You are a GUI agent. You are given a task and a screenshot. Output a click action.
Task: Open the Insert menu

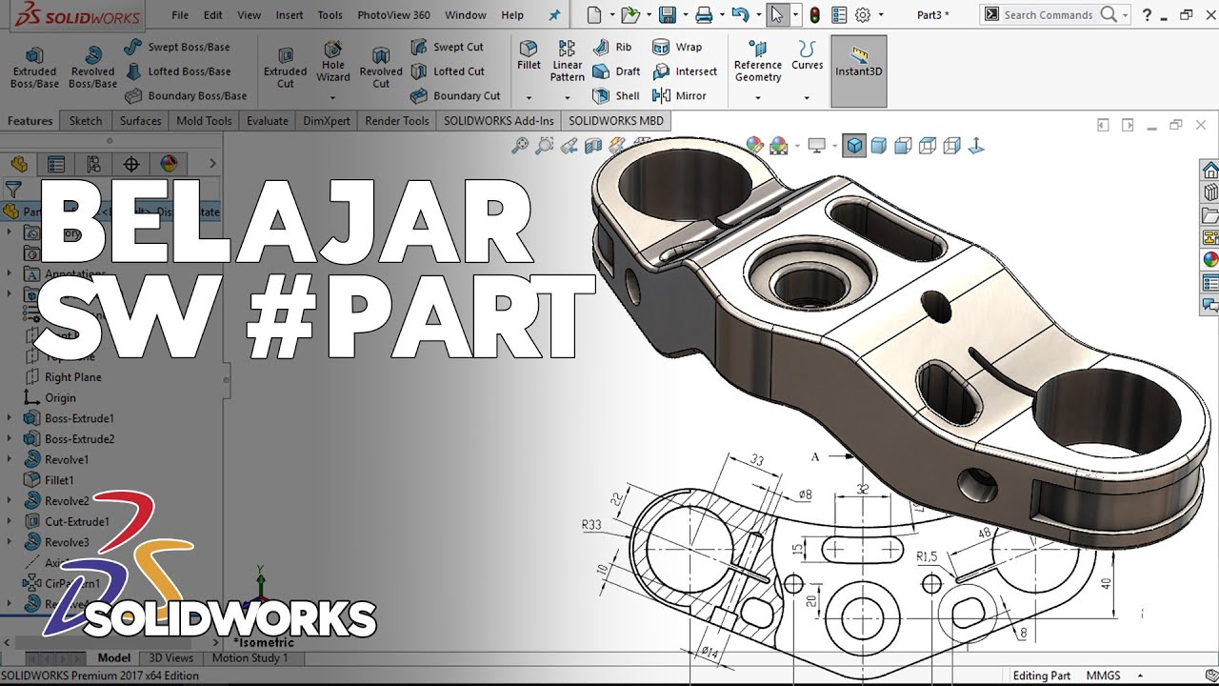coord(290,15)
